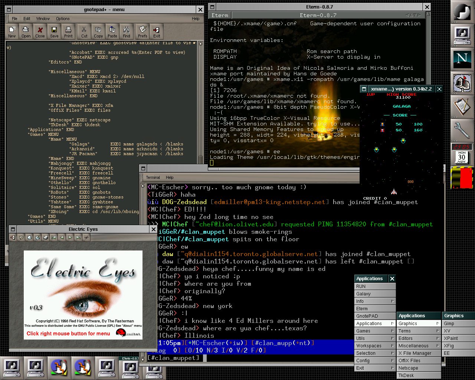The height and width of the screenshot is (380, 475).
Task: Click the Eterm window's right scrollbar
Action: tap(427, 48)
